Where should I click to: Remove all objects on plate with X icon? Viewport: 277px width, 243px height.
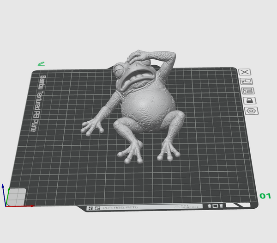(x=245, y=72)
